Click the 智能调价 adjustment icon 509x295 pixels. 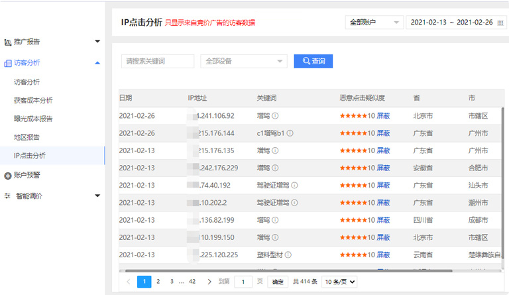point(8,196)
